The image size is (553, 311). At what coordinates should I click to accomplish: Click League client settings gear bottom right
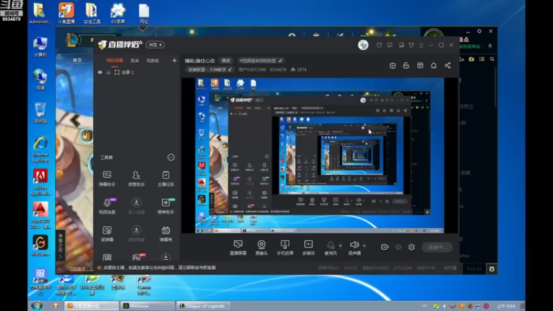click(x=491, y=269)
